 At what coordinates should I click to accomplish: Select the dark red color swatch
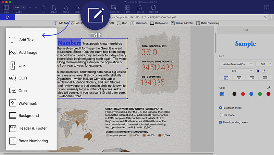(x=269, y=94)
